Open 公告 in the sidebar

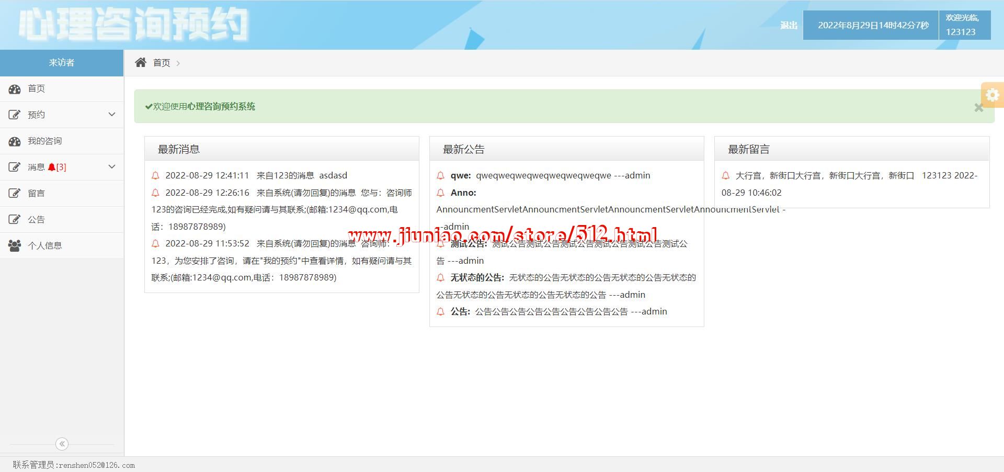click(x=62, y=220)
